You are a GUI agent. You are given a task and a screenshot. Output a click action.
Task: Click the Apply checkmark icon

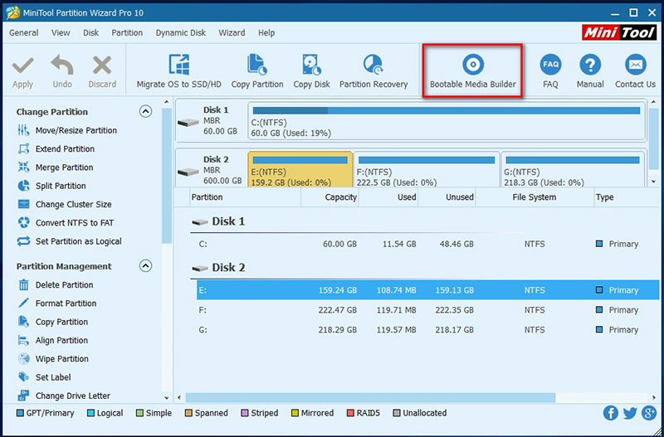23,66
